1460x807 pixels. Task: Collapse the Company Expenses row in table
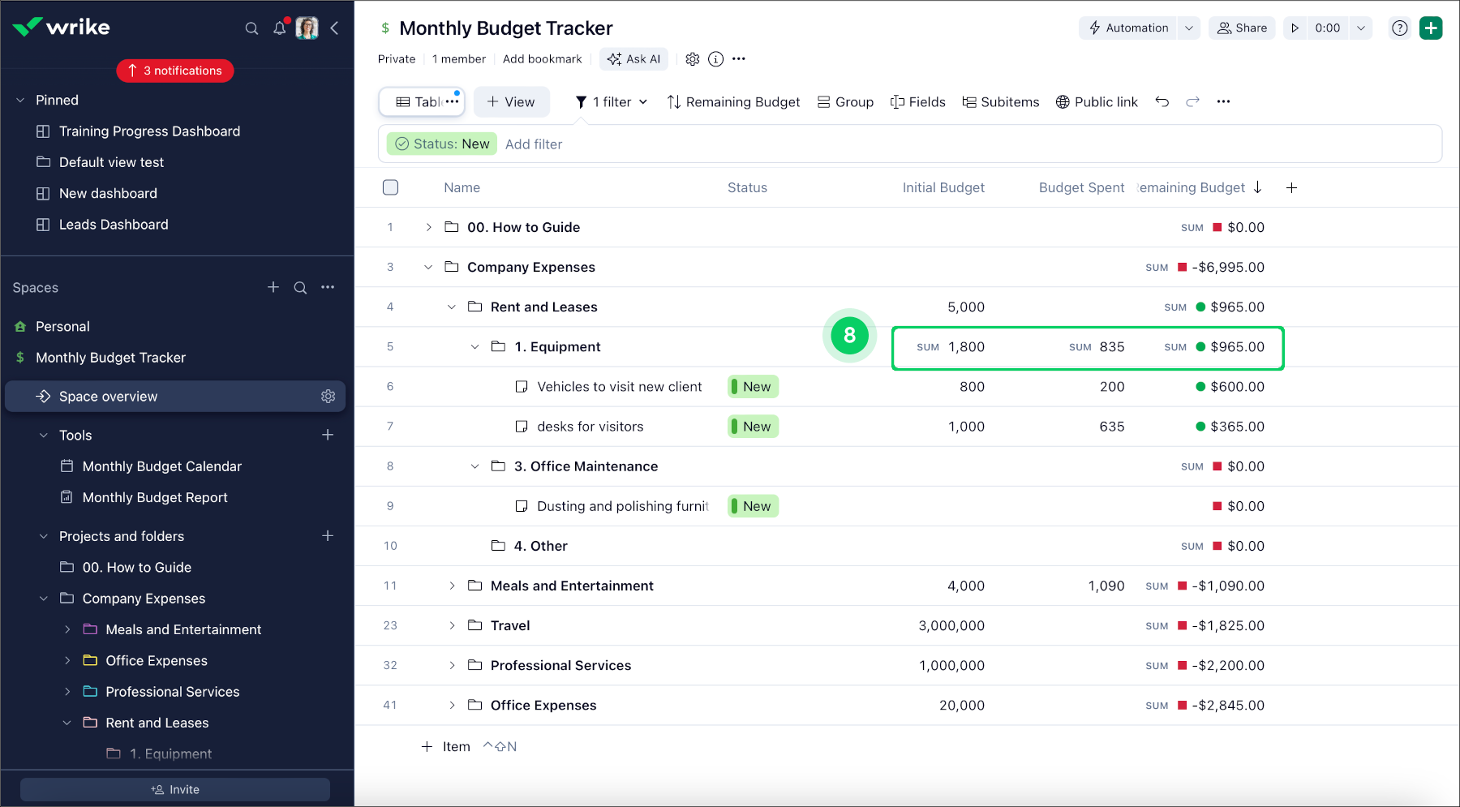(428, 268)
